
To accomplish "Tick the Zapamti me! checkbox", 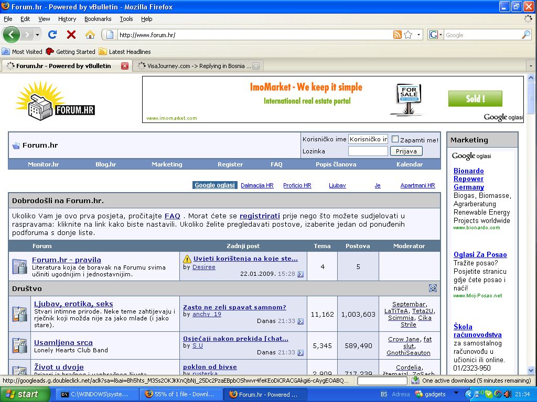I will pos(395,139).
